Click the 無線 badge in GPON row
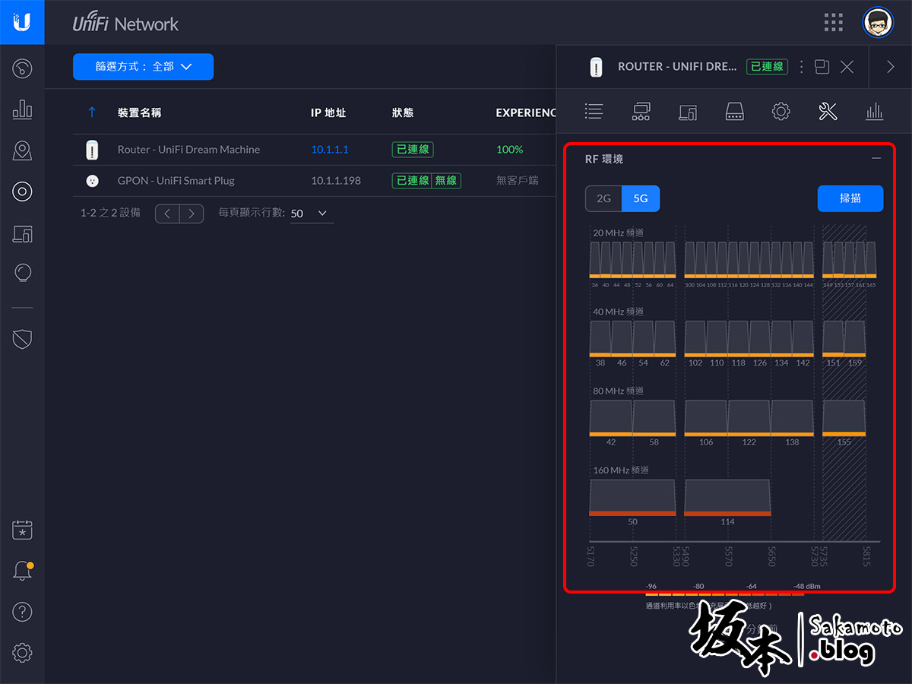Image resolution: width=912 pixels, height=684 pixels. (446, 181)
